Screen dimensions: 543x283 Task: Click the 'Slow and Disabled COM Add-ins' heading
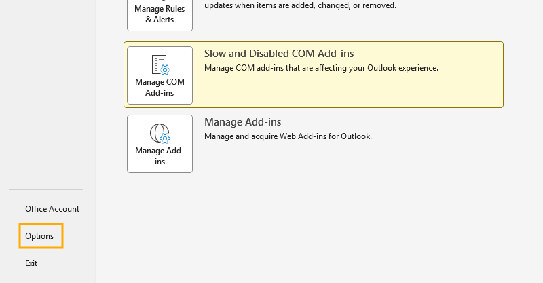click(x=279, y=54)
